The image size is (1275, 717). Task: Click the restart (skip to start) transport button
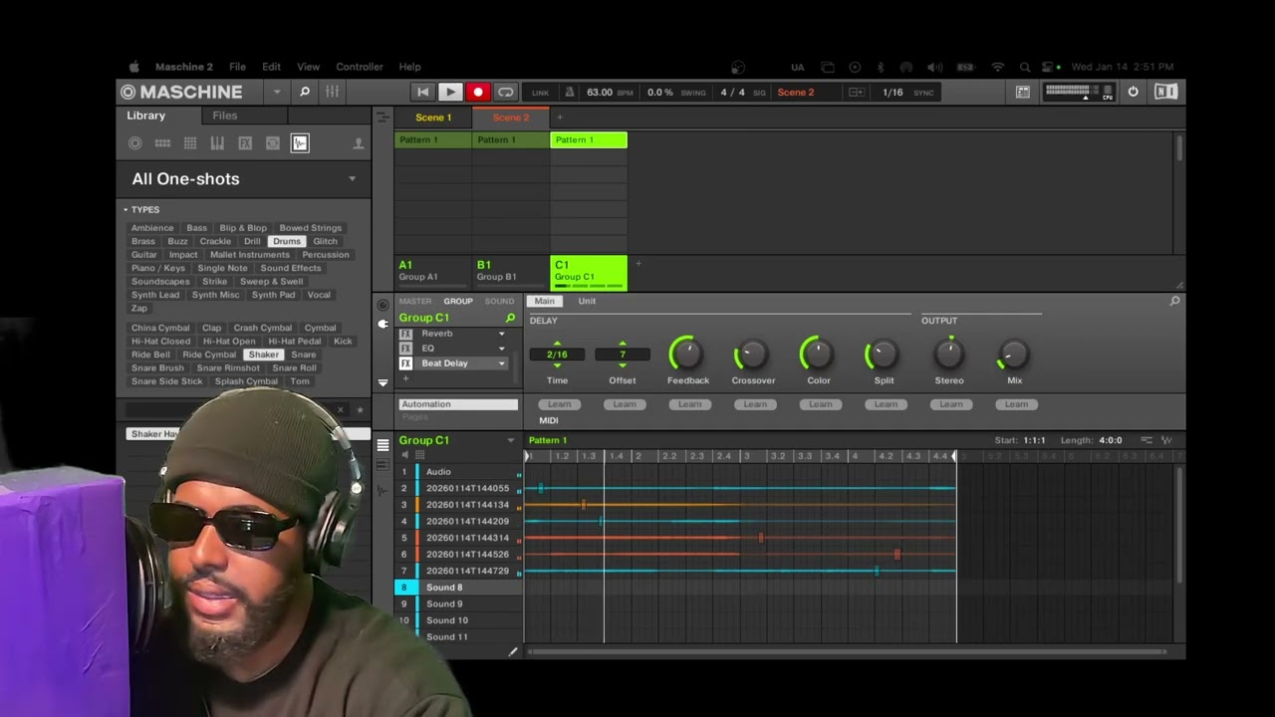click(x=422, y=92)
